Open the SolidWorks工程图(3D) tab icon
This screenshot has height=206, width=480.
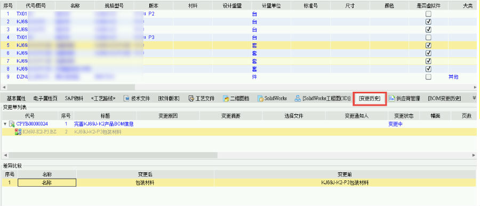[298, 98]
